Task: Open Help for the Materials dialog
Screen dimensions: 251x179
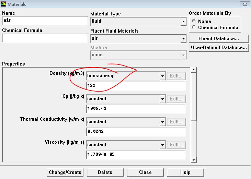Action: click(x=185, y=172)
